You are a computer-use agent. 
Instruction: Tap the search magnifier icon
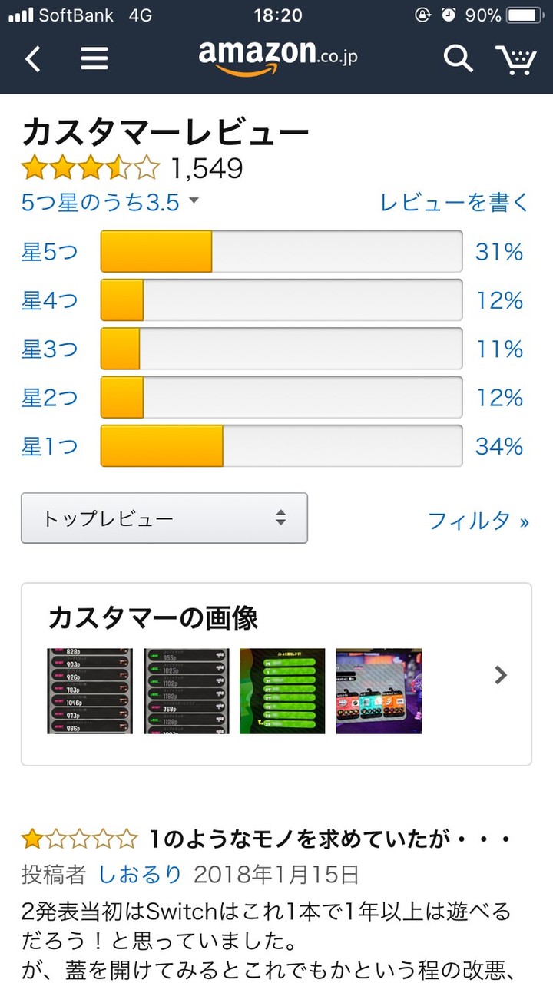[x=458, y=58]
